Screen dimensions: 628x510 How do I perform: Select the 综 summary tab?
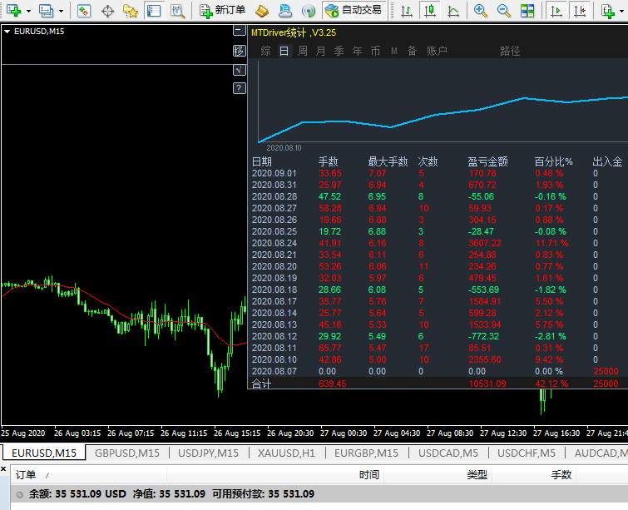click(265, 51)
